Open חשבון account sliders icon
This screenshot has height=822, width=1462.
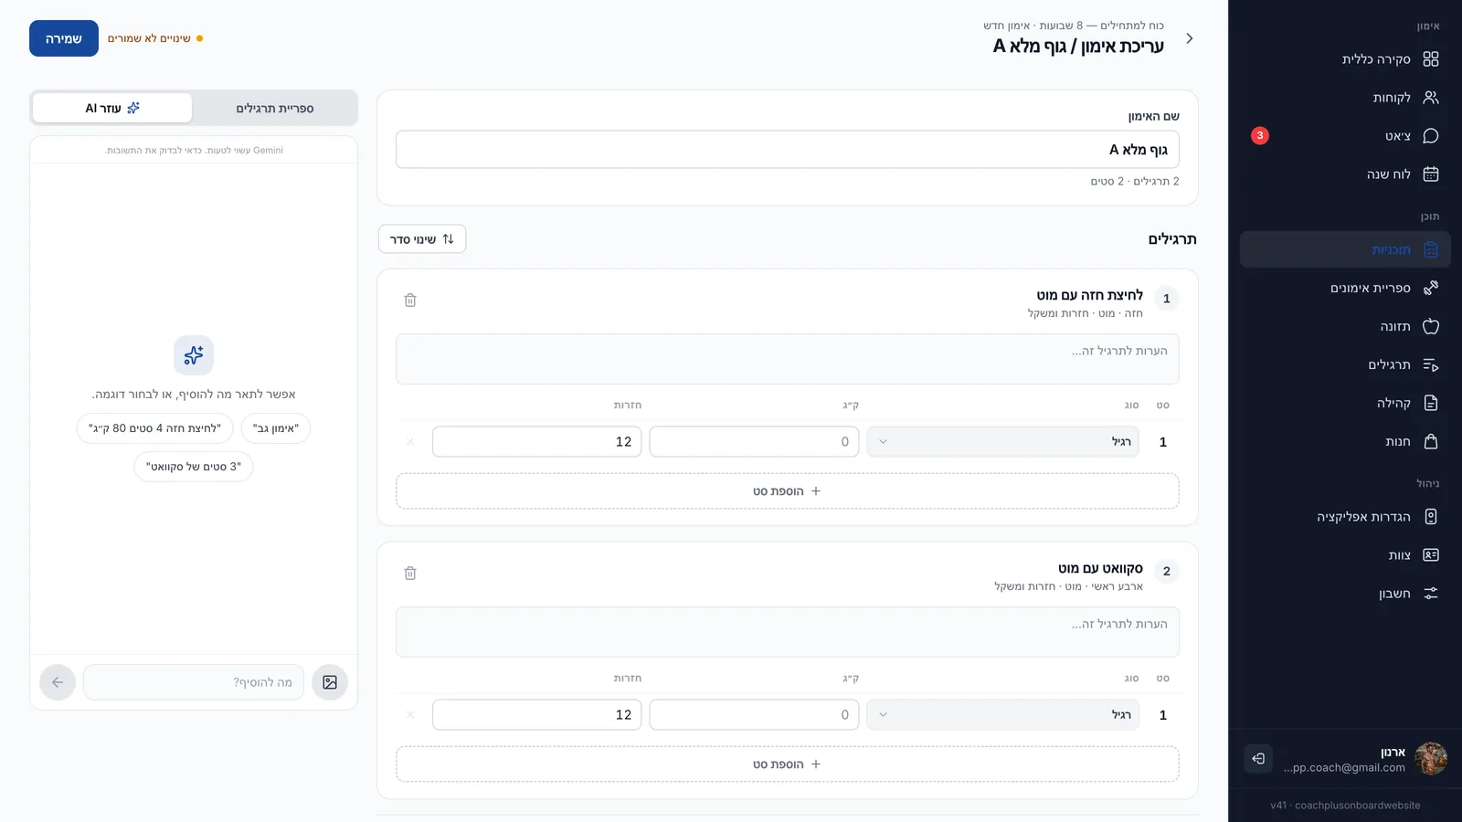click(x=1431, y=594)
